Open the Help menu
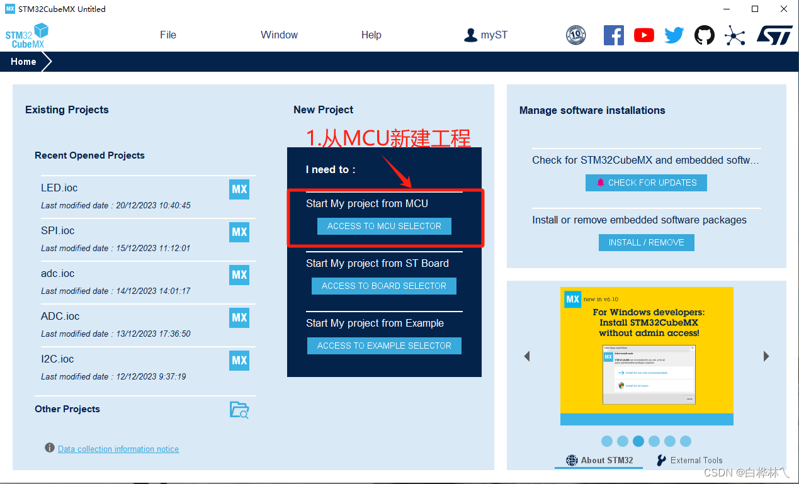The image size is (799, 484). click(371, 35)
